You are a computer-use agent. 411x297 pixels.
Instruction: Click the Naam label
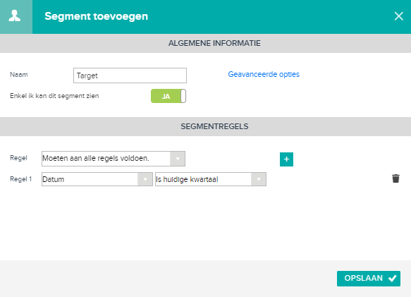[19, 75]
